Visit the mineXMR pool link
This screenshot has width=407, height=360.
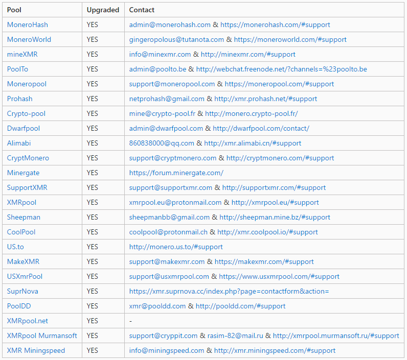point(22,54)
